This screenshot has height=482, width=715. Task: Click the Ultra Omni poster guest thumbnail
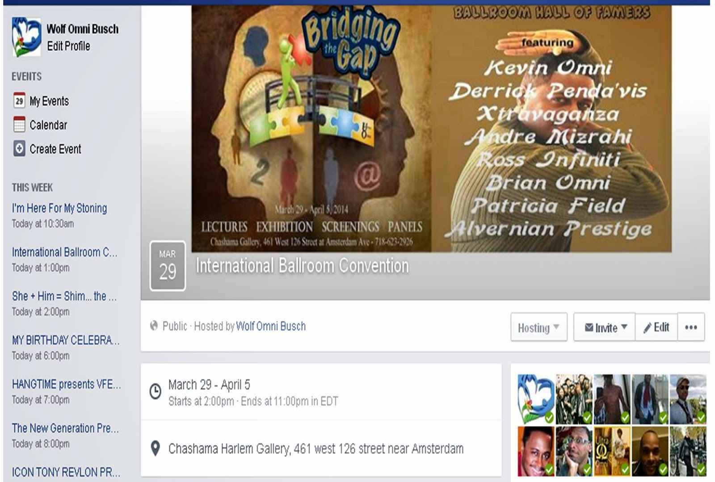(x=612, y=451)
